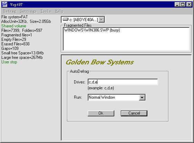
Task: Maximize the Vopt97 window
Action: (183, 5)
